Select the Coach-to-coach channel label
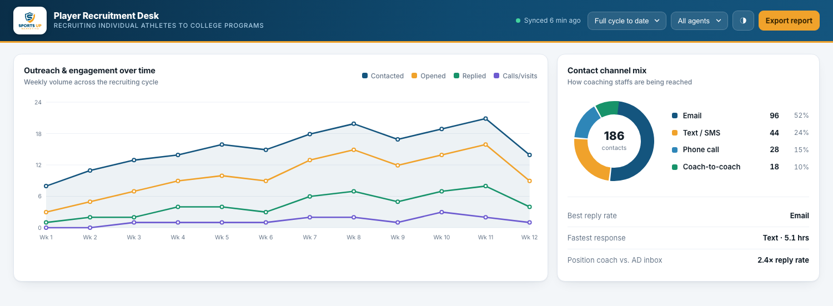Image resolution: width=833 pixels, height=306 pixels. 711,167
